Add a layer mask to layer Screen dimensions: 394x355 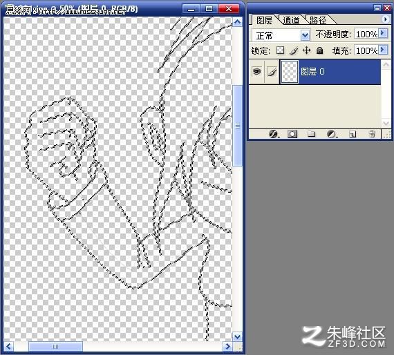(x=292, y=134)
